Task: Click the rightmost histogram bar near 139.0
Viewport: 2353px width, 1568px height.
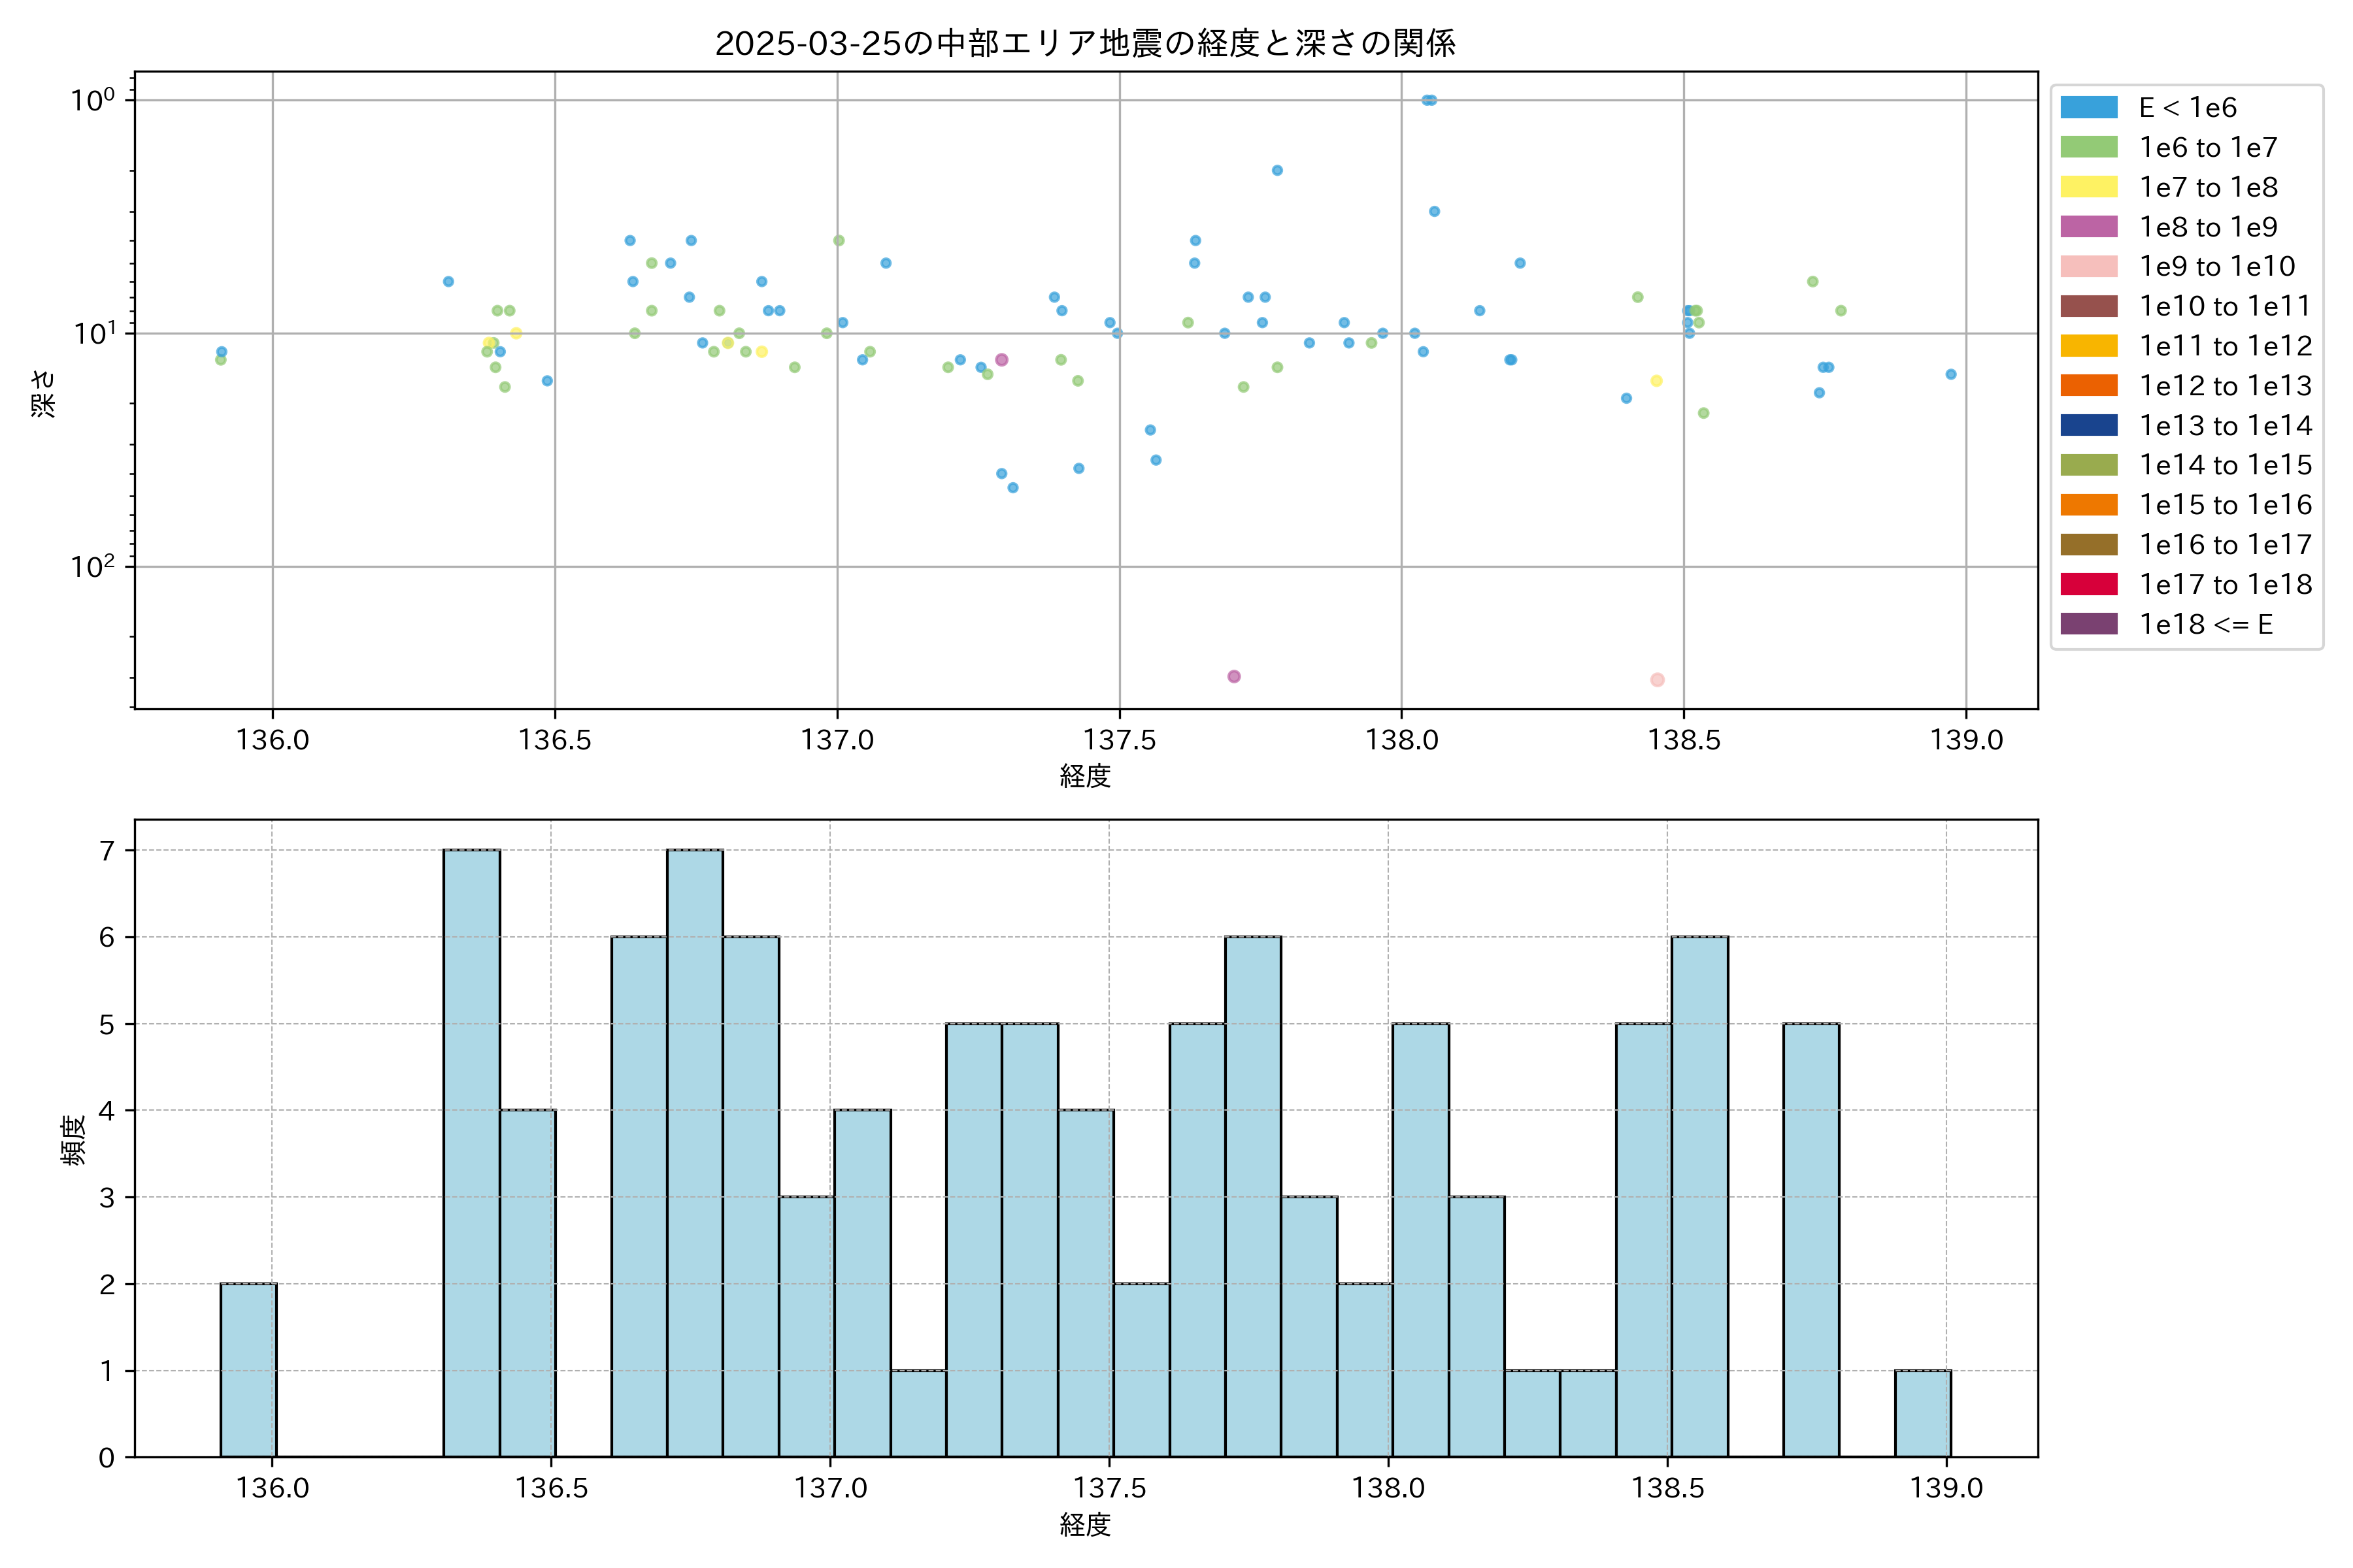Action: point(1922,1413)
